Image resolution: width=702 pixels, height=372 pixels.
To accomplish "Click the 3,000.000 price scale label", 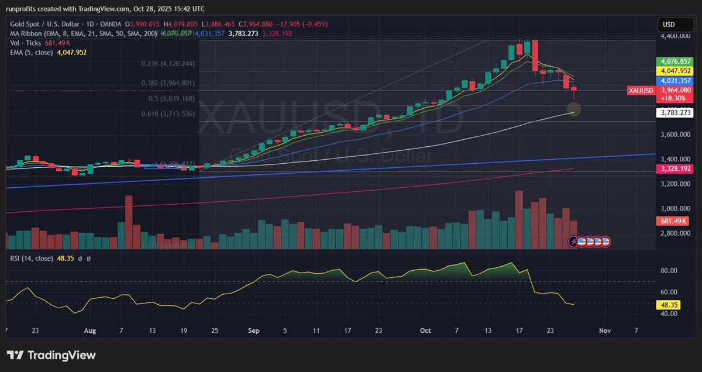I will coord(676,208).
